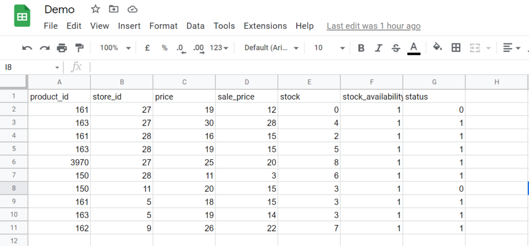
Task: Click the I8 name box field
Action: tap(28, 68)
